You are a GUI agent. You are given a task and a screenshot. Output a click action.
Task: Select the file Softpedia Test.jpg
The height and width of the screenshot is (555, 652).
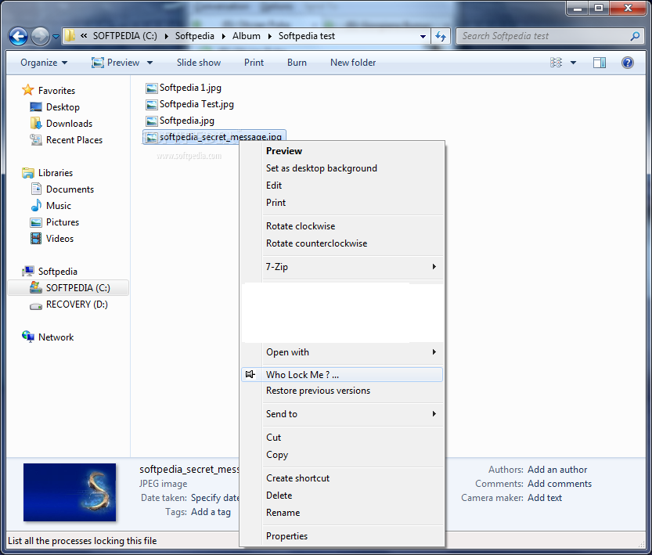point(190,104)
